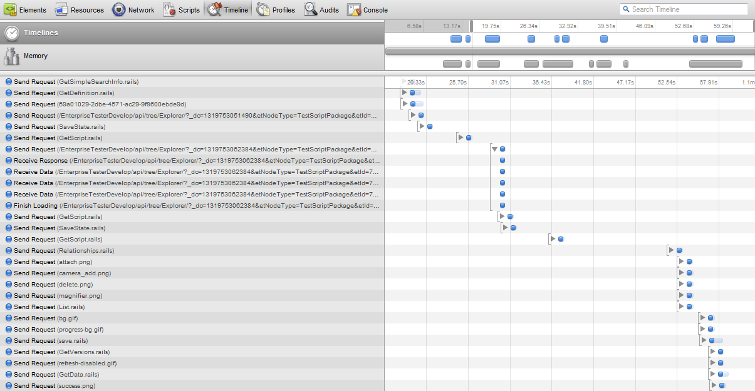The image size is (755, 391).
Task: Collapse the expanded Explorer request arrow
Action: (x=494, y=150)
